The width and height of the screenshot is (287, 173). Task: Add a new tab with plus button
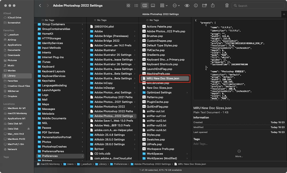284,14
